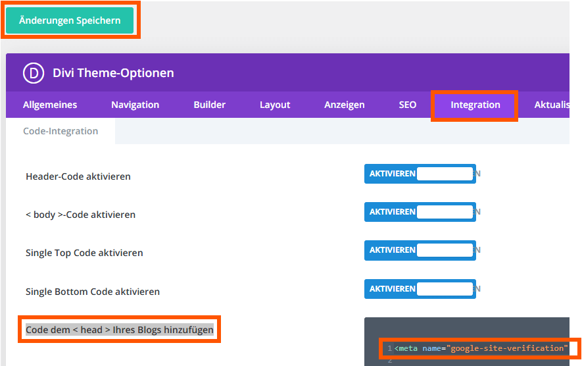Viewport: 582px width, 366px height.
Task: Switch to the Navigation tab
Action: (135, 105)
